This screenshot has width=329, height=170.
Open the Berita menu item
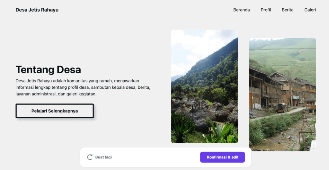coord(288,10)
